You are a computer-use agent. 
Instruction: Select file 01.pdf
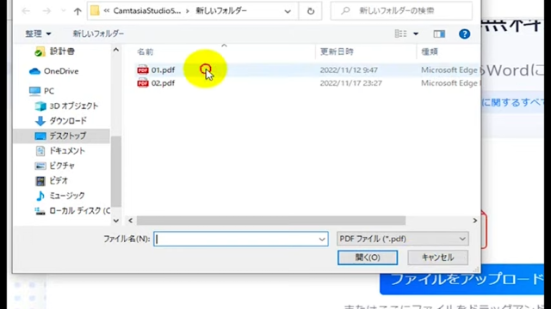[x=163, y=70]
